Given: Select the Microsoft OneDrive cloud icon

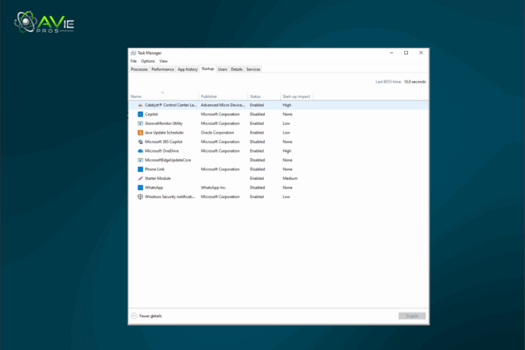Looking at the screenshot, I should point(140,151).
